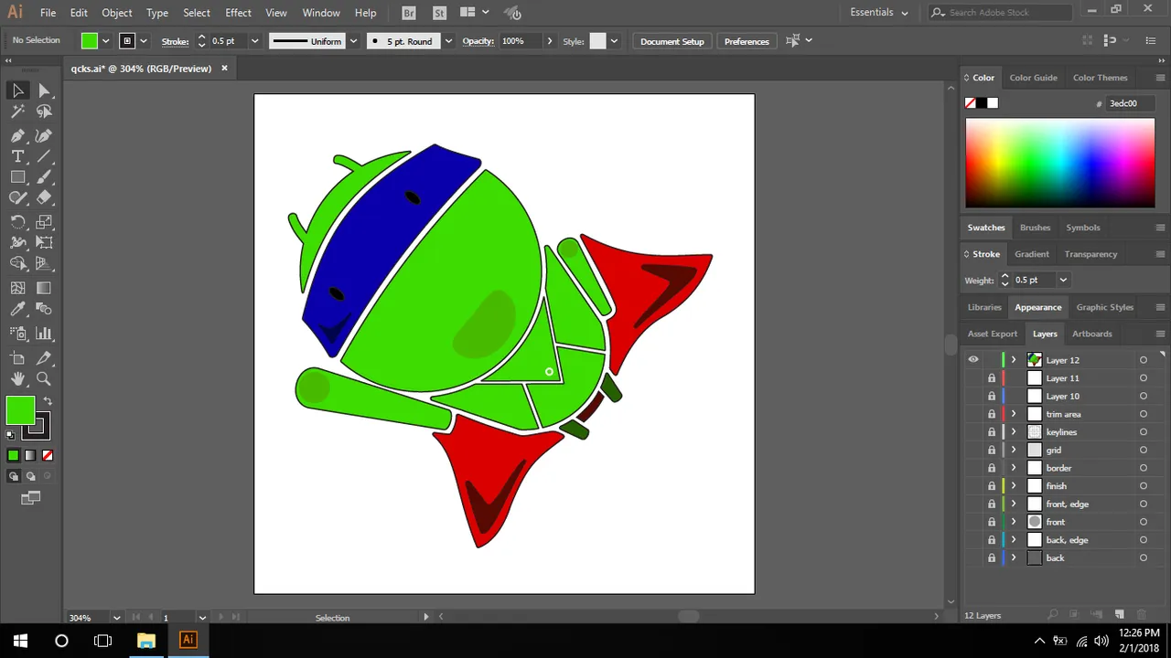The height and width of the screenshot is (658, 1171).
Task: Open the Essentials workspace switcher
Action: coord(879,13)
